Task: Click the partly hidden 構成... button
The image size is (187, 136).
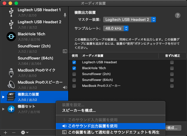Action: [x=173, y=128]
